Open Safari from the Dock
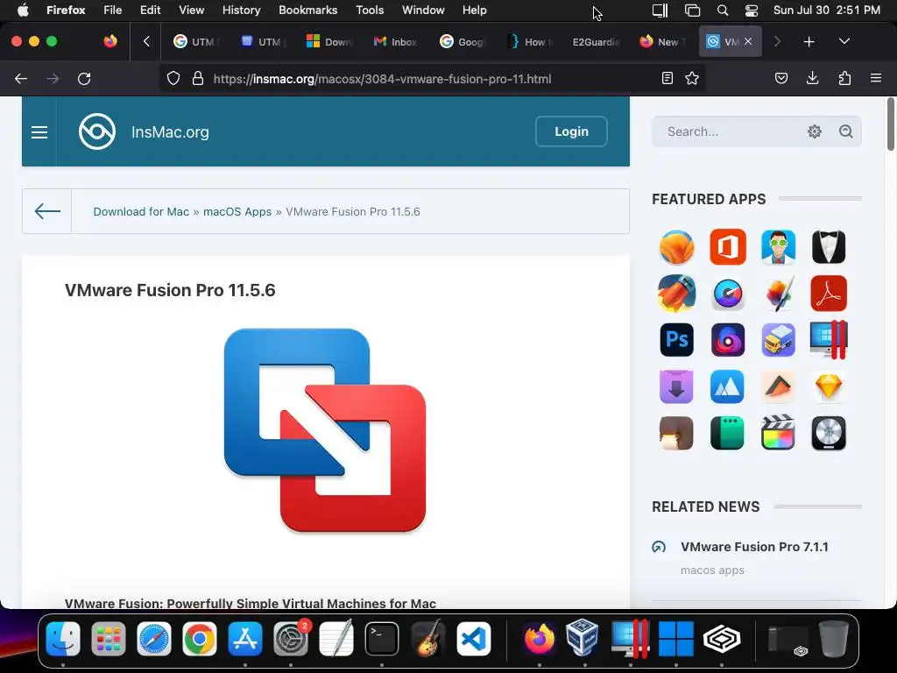The width and height of the screenshot is (897, 673). [x=154, y=638]
